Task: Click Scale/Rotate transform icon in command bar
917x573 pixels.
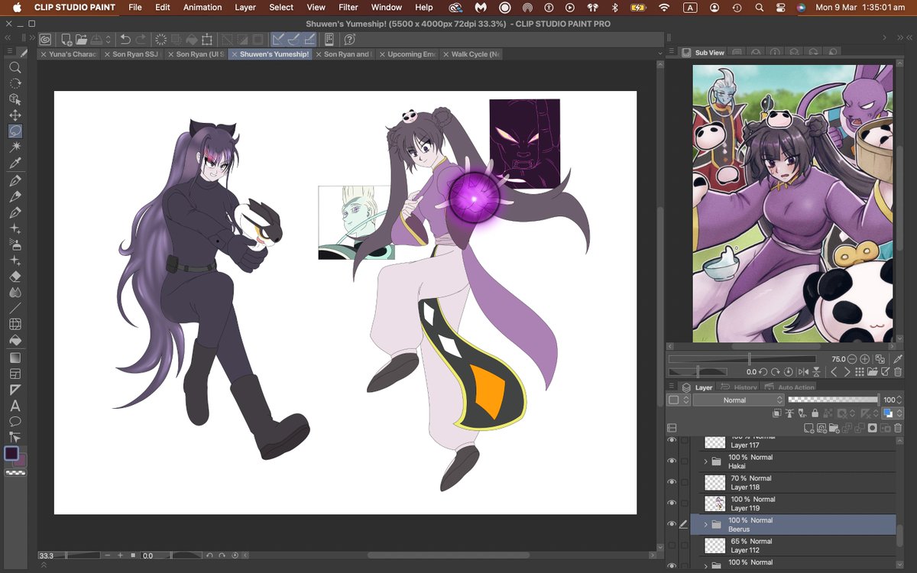Action: (x=207, y=39)
